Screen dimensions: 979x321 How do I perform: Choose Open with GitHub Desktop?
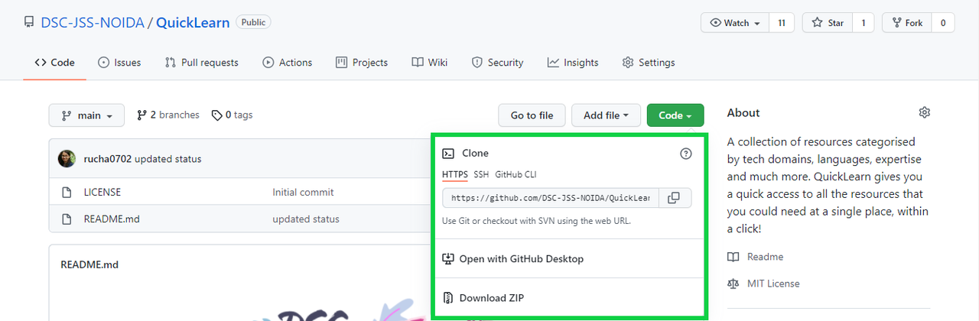click(521, 259)
